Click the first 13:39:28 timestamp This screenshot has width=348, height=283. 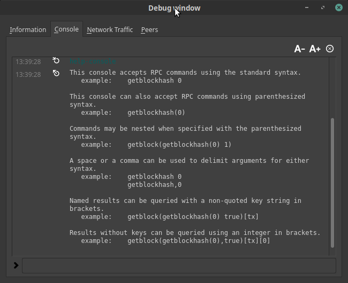point(28,62)
